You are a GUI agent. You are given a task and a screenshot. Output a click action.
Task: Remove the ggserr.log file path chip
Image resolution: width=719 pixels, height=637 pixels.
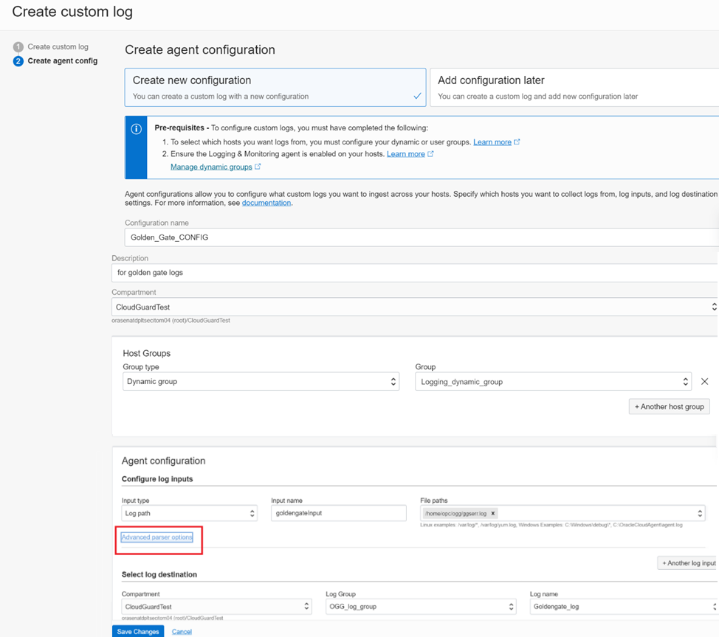493,513
